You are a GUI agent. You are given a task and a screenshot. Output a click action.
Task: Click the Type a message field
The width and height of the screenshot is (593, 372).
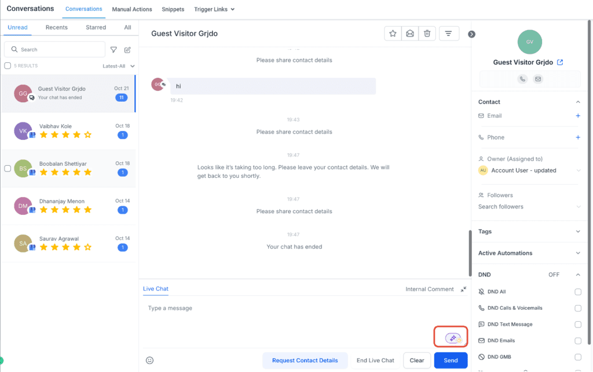coord(261,308)
